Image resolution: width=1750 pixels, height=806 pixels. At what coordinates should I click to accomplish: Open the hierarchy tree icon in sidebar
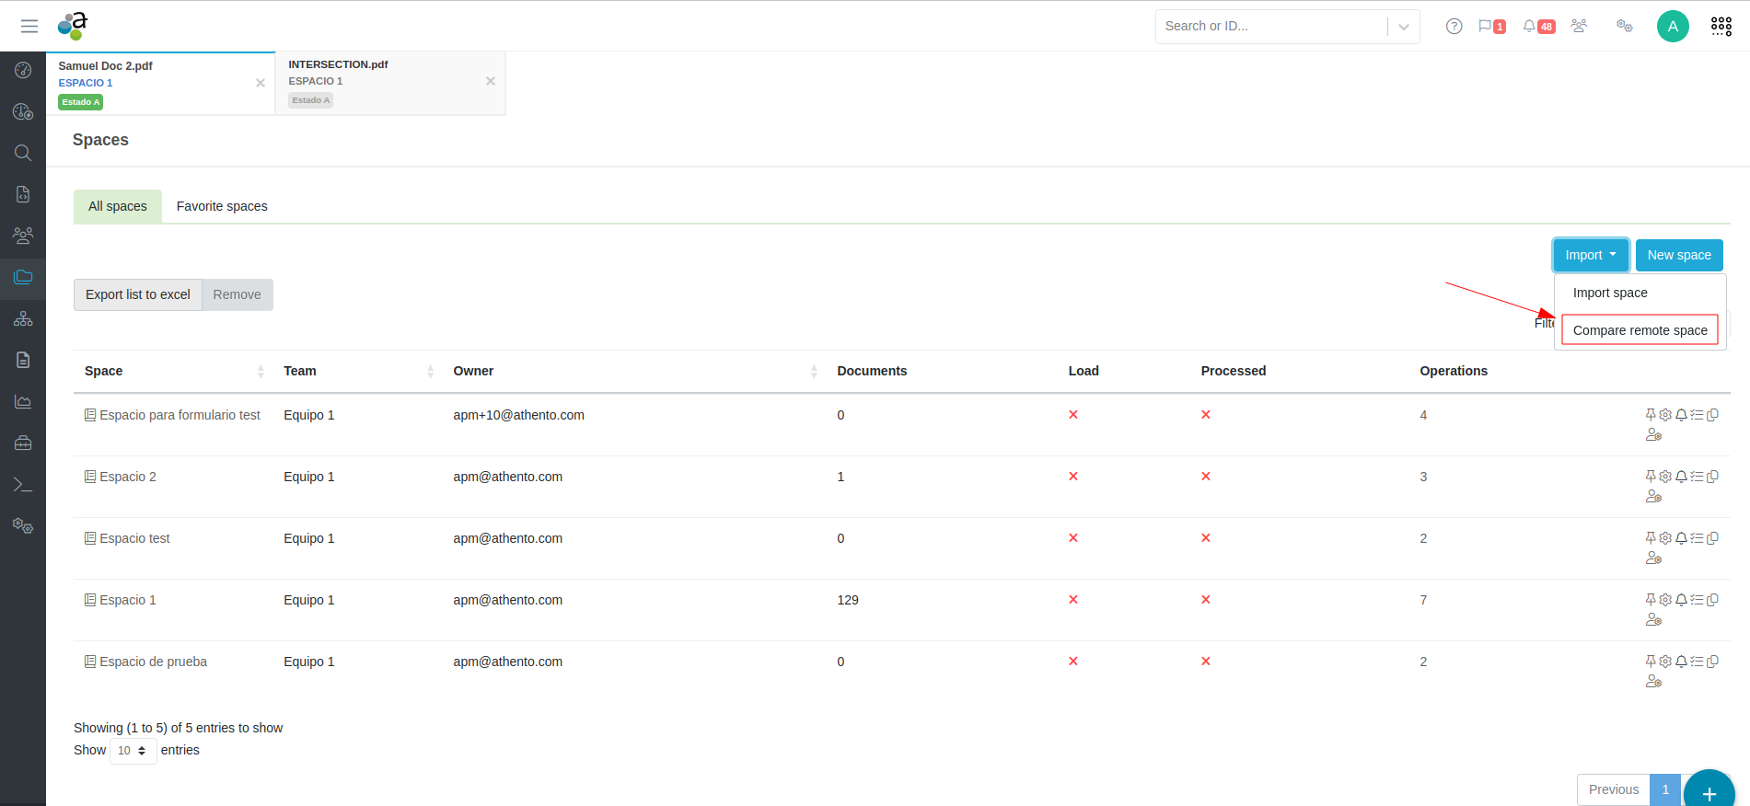[23, 318]
